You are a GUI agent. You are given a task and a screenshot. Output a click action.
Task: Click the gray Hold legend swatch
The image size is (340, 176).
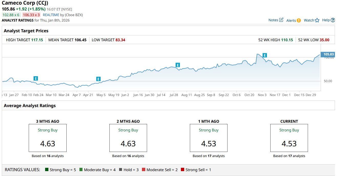click(x=120, y=170)
